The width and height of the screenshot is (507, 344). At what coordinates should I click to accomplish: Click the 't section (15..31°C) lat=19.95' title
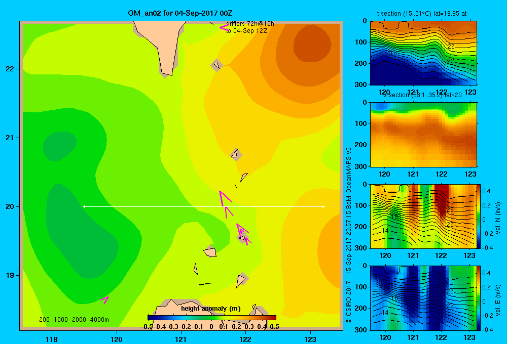(422, 14)
